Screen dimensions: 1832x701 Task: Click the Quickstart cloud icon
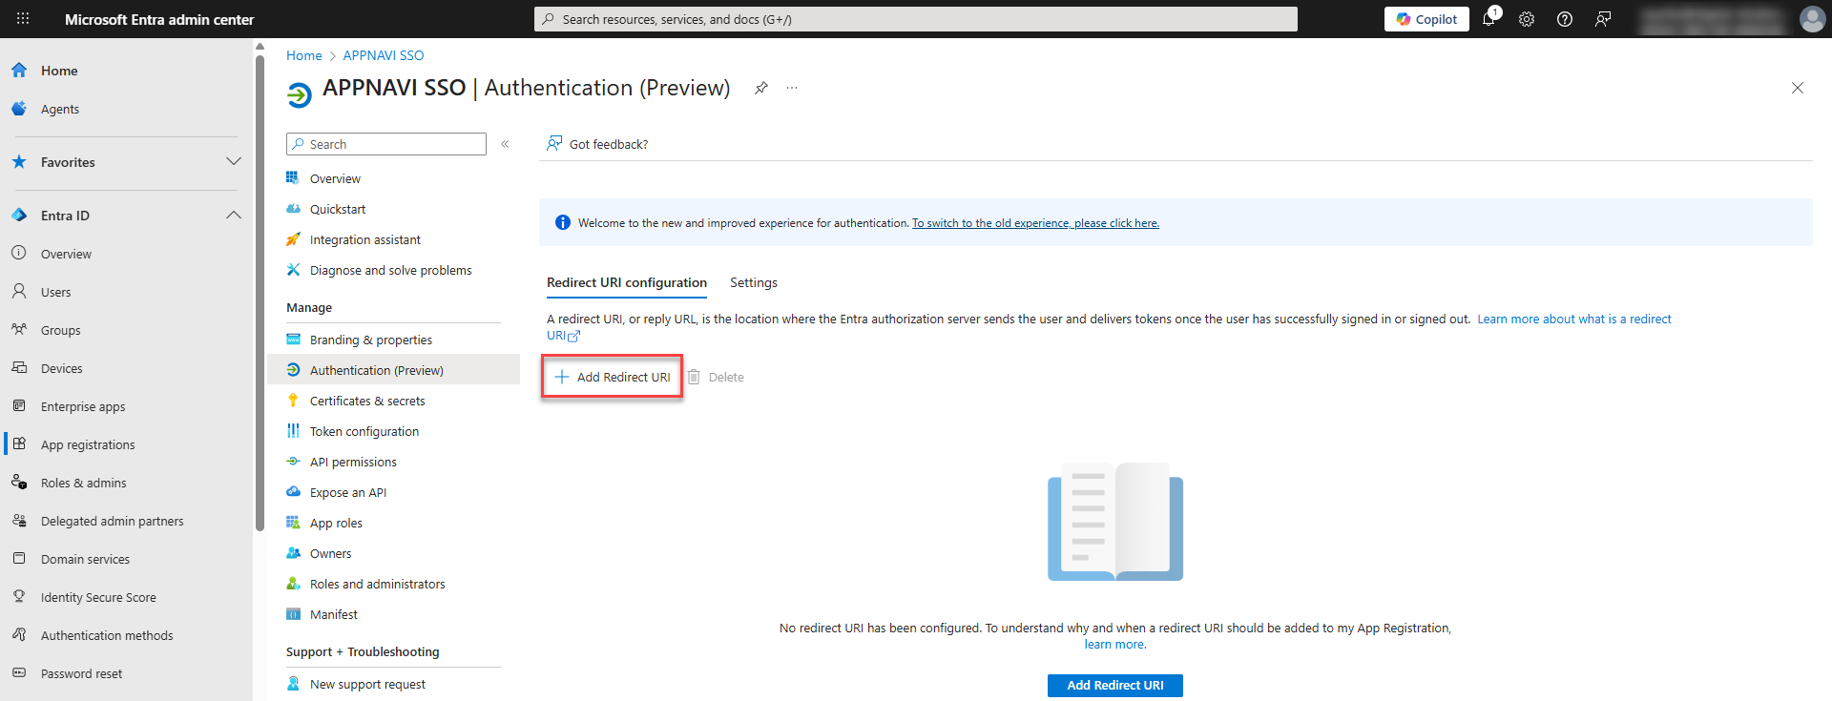294,209
